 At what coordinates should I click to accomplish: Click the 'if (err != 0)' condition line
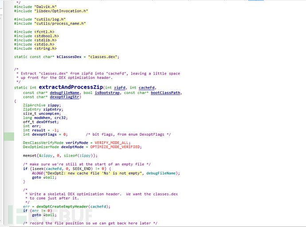(37, 211)
